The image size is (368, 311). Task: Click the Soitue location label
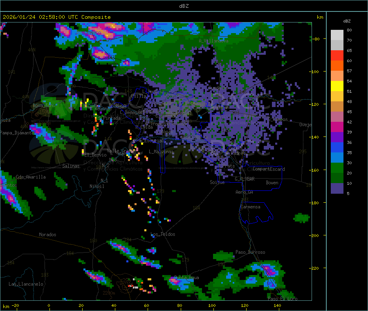217,182
